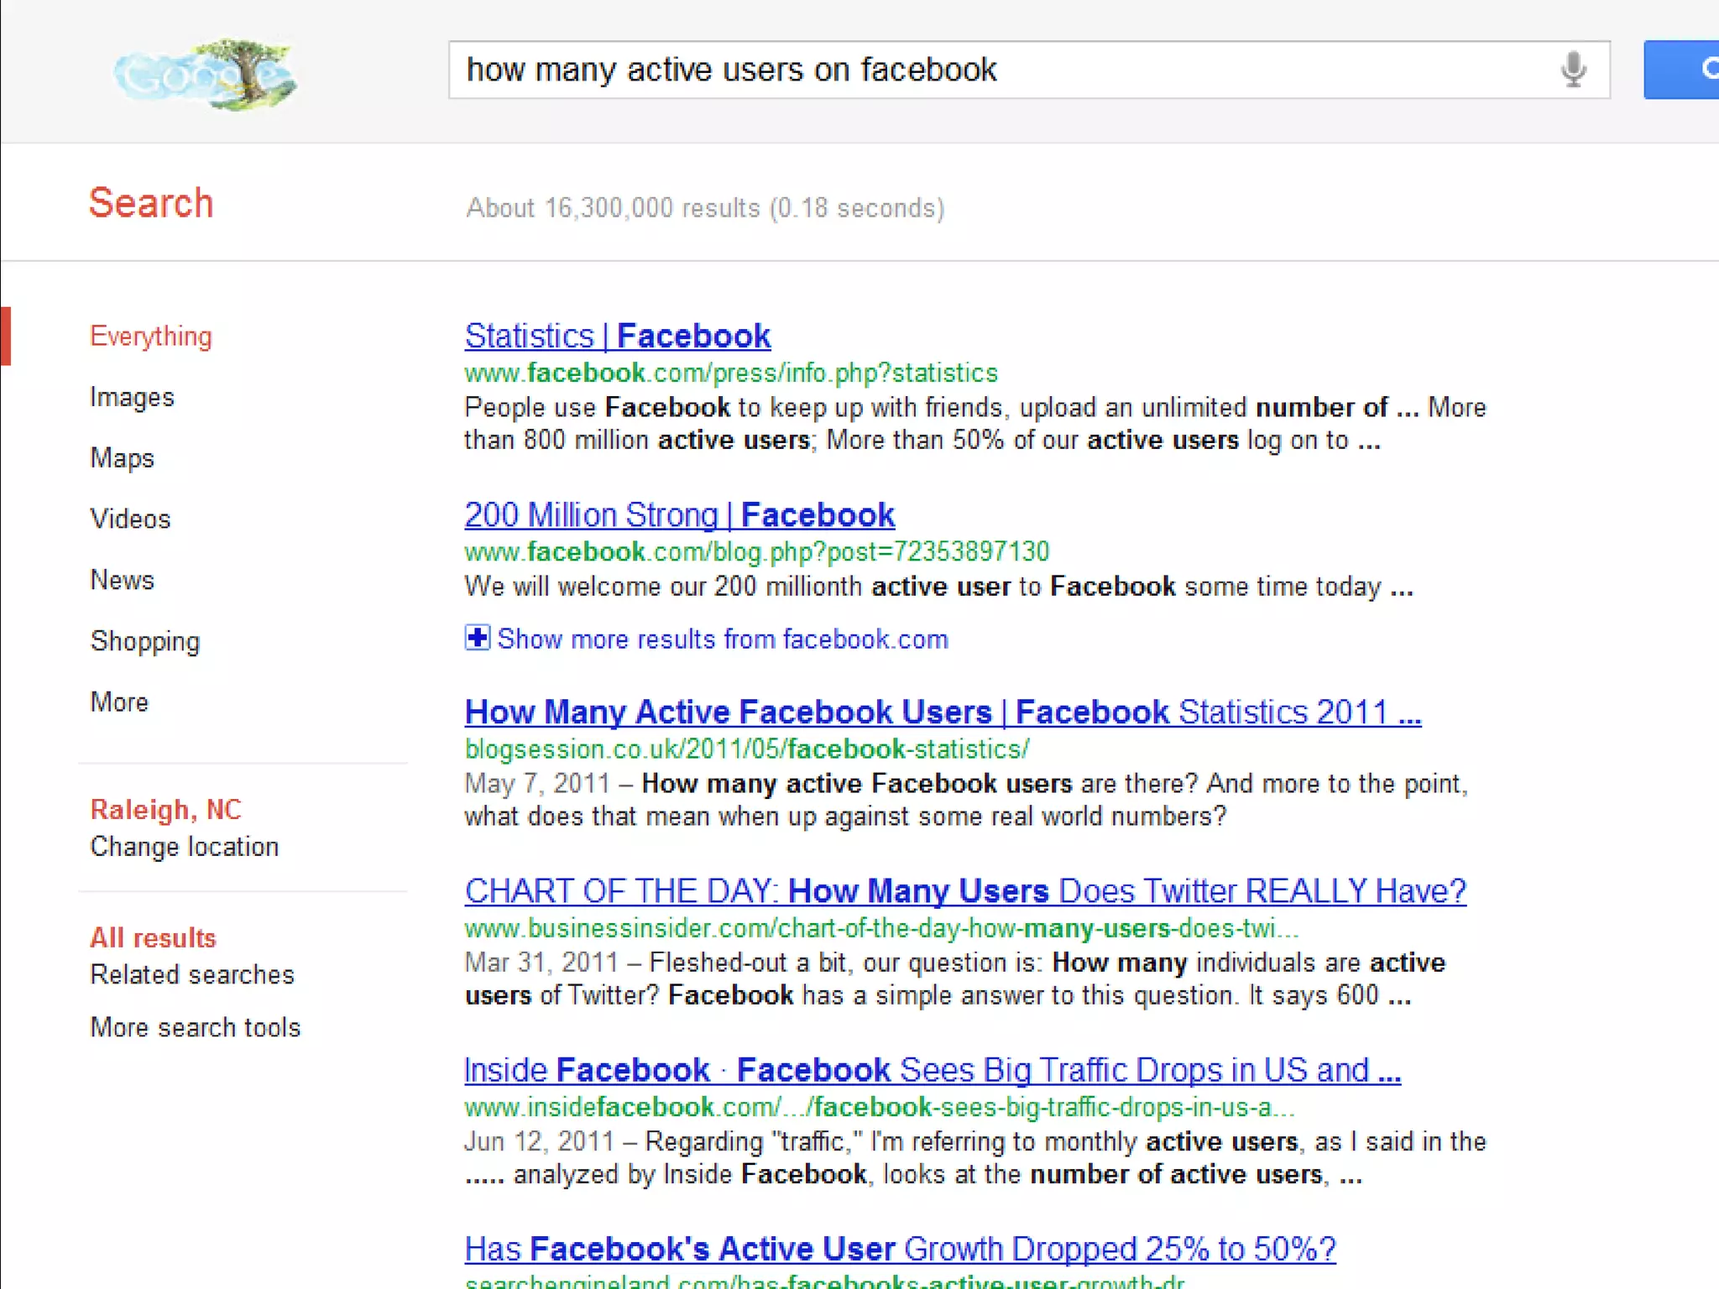The width and height of the screenshot is (1719, 1289).
Task: Open Statistics | Facebook result
Action: pos(617,337)
